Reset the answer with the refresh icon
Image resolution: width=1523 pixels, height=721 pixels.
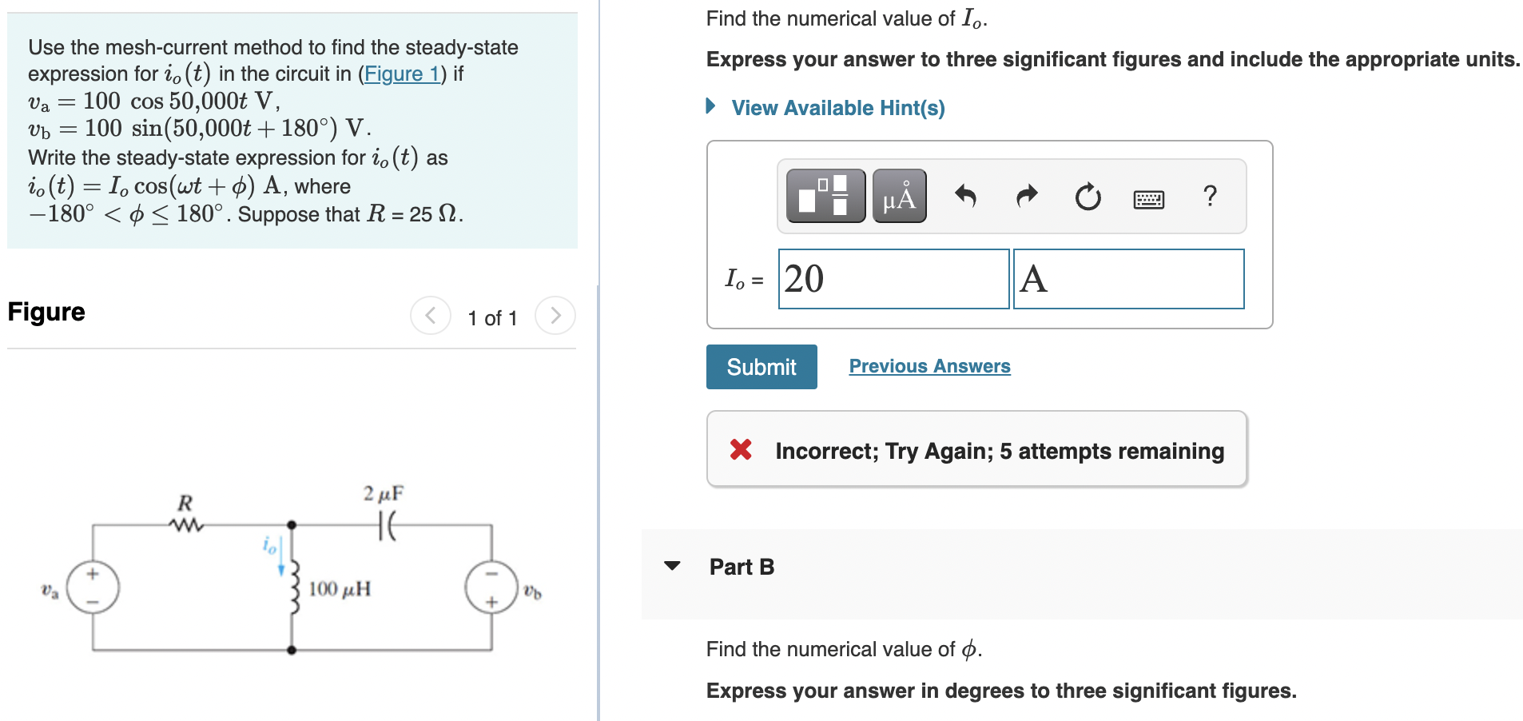point(1088,196)
